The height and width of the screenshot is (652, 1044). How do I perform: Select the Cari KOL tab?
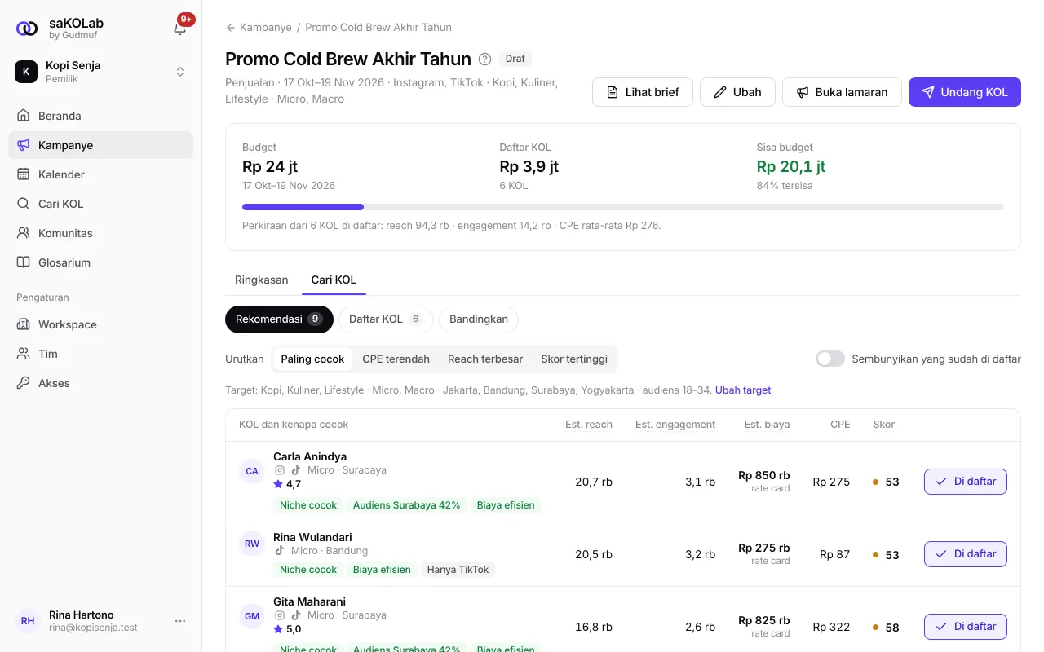tap(334, 280)
